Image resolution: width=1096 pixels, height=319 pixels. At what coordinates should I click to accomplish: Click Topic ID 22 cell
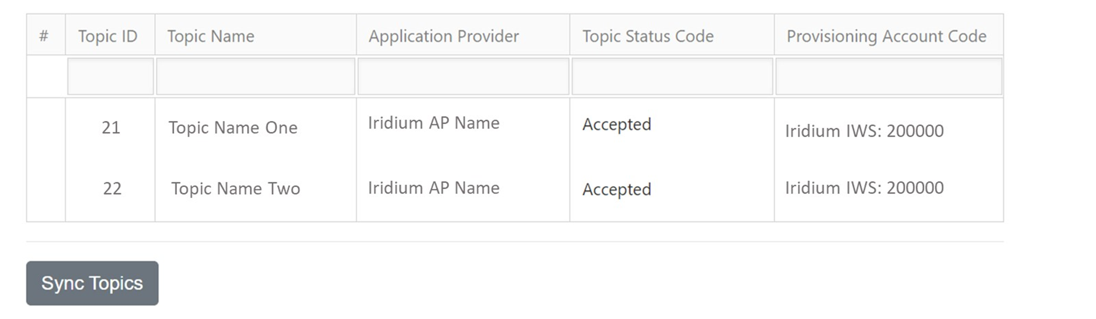pyautogui.click(x=112, y=188)
